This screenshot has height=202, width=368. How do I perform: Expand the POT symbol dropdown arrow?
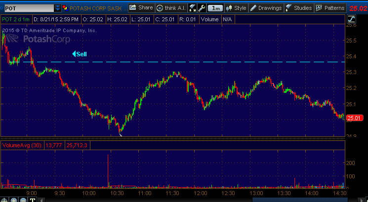coord(58,8)
